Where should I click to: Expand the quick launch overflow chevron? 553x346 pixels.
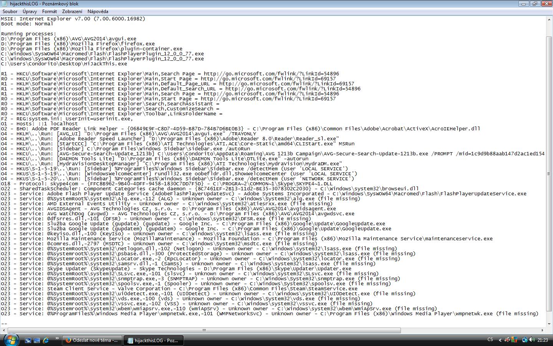point(57,339)
